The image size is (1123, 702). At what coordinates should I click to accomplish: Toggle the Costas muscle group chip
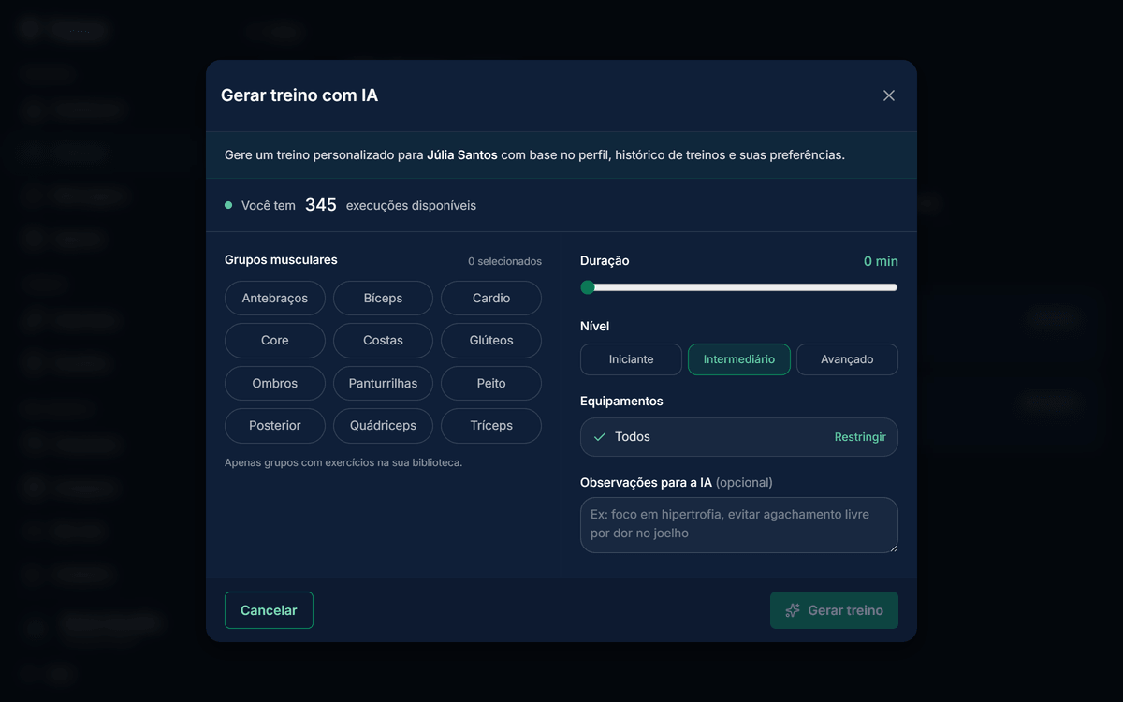383,341
